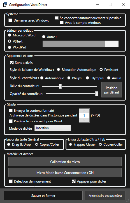This screenshot has width=130, height=203.
Task: Click Calibration du micro button
Action: [65, 162]
